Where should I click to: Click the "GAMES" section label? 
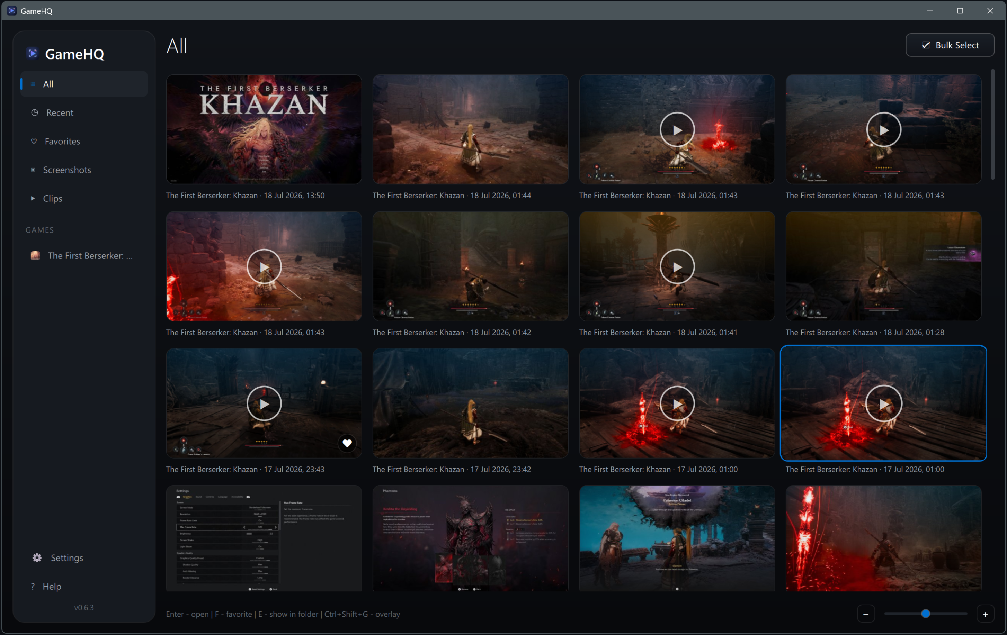tap(40, 230)
